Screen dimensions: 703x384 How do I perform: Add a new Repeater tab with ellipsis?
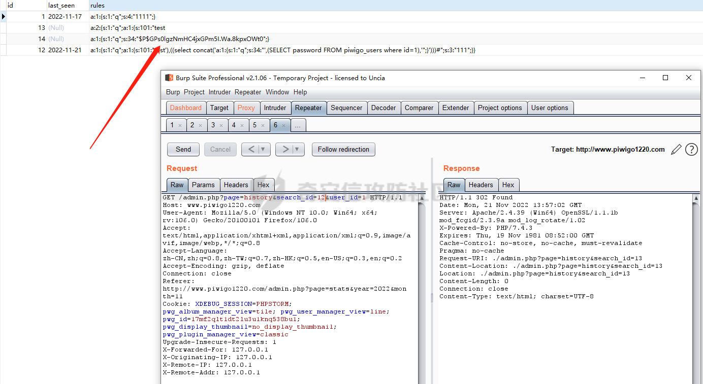(x=298, y=125)
